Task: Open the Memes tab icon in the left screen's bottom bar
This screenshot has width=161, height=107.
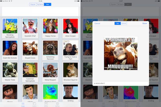Action: (46, 104)
